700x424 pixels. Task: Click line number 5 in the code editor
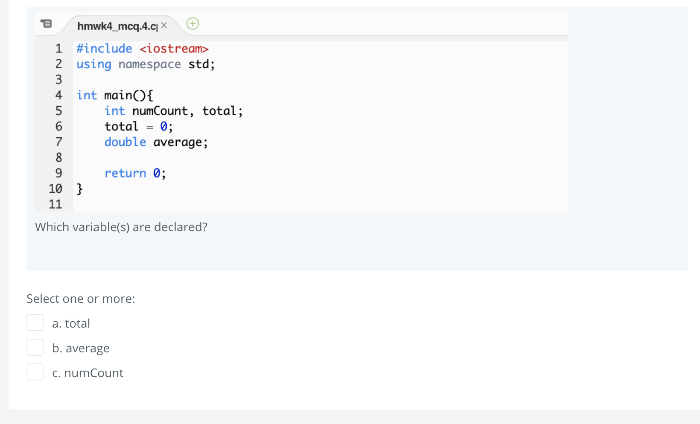pos(58,111)
